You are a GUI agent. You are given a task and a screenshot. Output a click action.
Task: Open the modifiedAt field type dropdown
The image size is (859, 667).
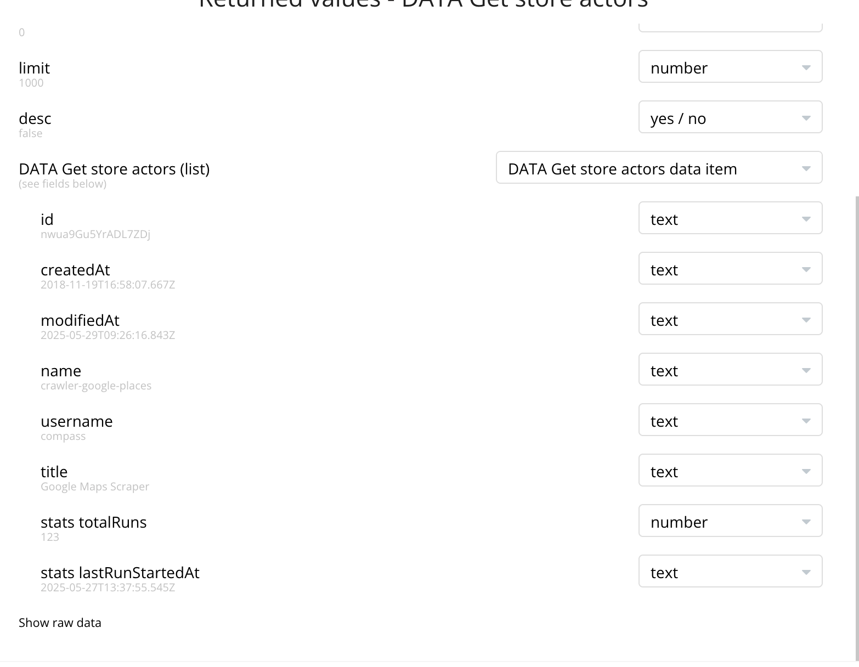click(730, 319)
